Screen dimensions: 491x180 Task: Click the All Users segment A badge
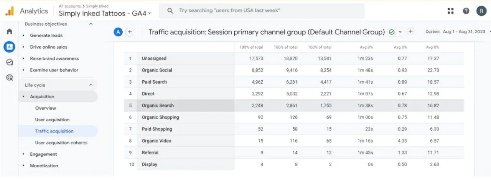click(x=118, y=32)
